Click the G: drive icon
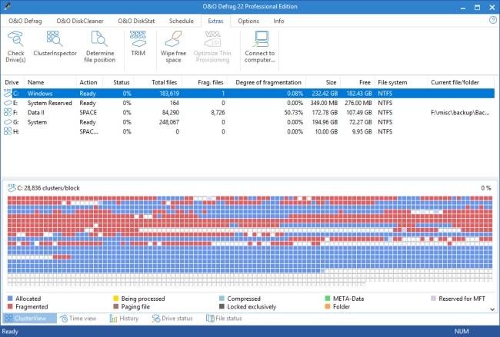This screenshot has width=500, height=337. pyautogui.click(x=8, y=122)
